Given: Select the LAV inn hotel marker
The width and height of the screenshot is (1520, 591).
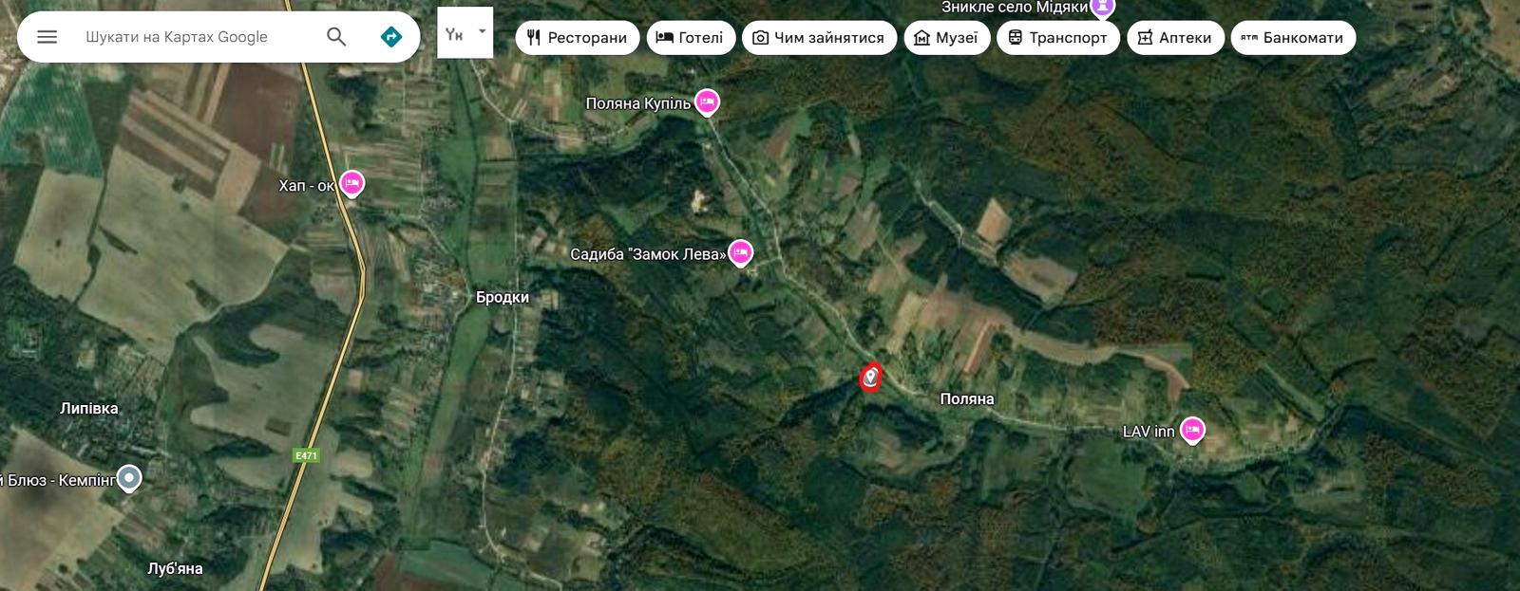Looking at the screenshot, I should tap(1192, 431).
